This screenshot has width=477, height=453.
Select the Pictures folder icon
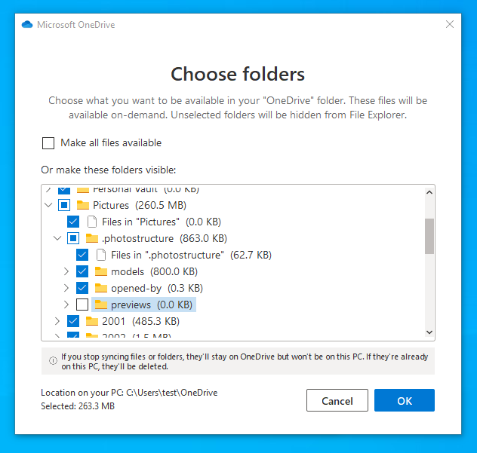[x=83, y=205]
